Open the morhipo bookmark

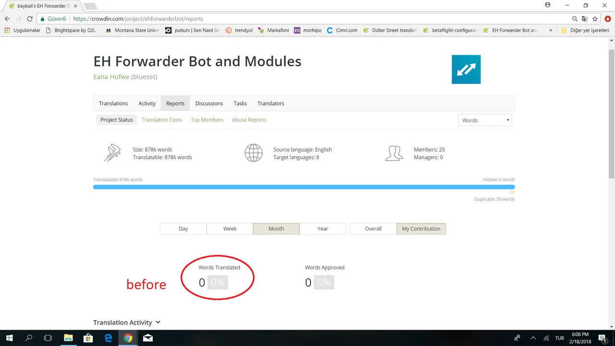coord(307,30)
